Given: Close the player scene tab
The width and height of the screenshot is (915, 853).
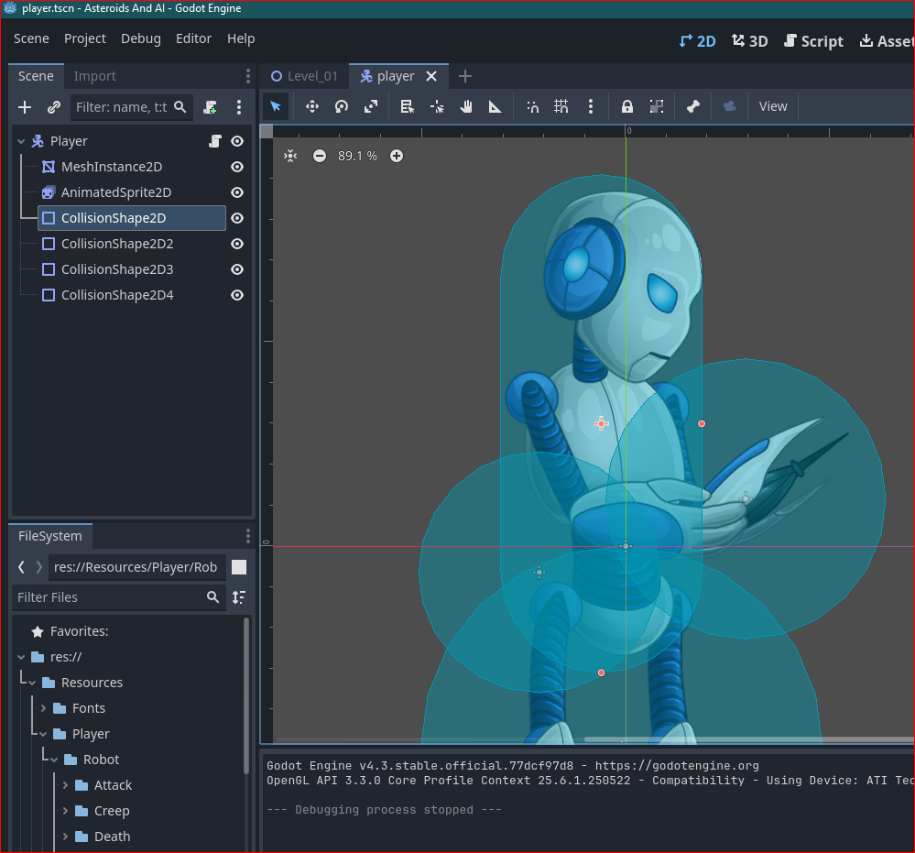Looking at the screenshot, I should pos(431,76).
